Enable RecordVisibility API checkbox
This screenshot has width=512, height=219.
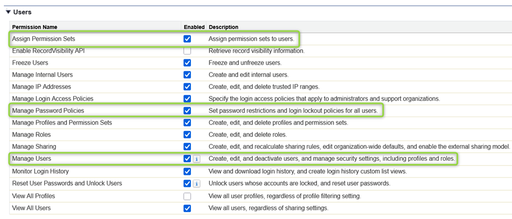click(x=188, y=51)
